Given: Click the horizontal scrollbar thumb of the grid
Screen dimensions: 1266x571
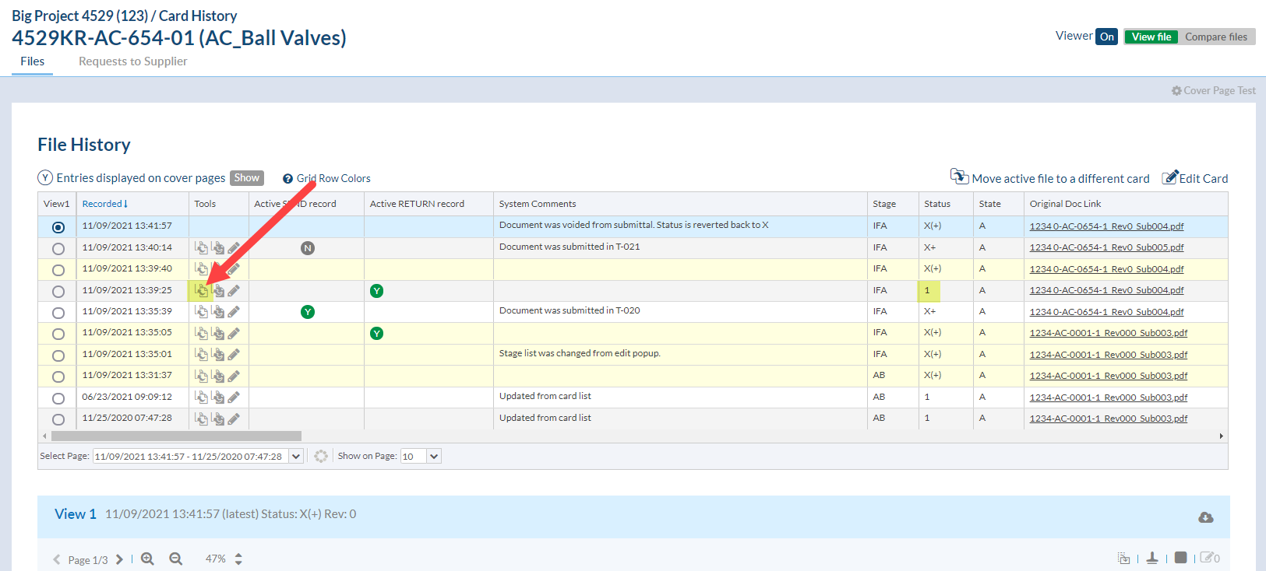Looking at the screenshot, I should (x=176, y=436).
